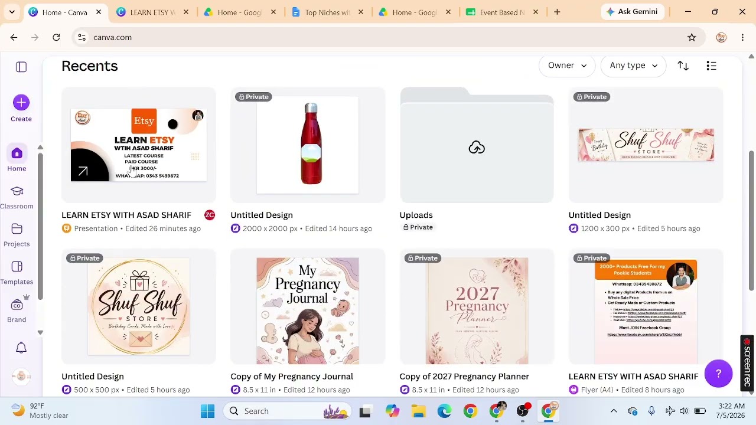
Task: Click 'Copy of 2027 Pregnancy Planner' title
Action: pos(464,376)
